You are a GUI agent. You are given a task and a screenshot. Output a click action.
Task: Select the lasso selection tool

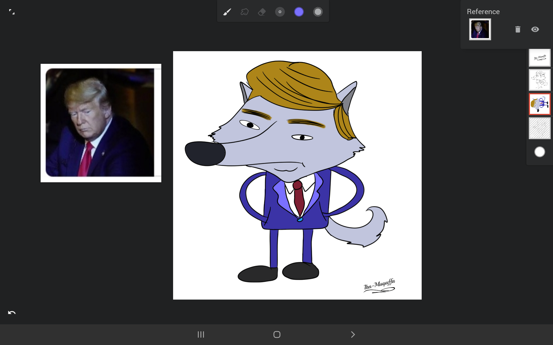point(245,12)
